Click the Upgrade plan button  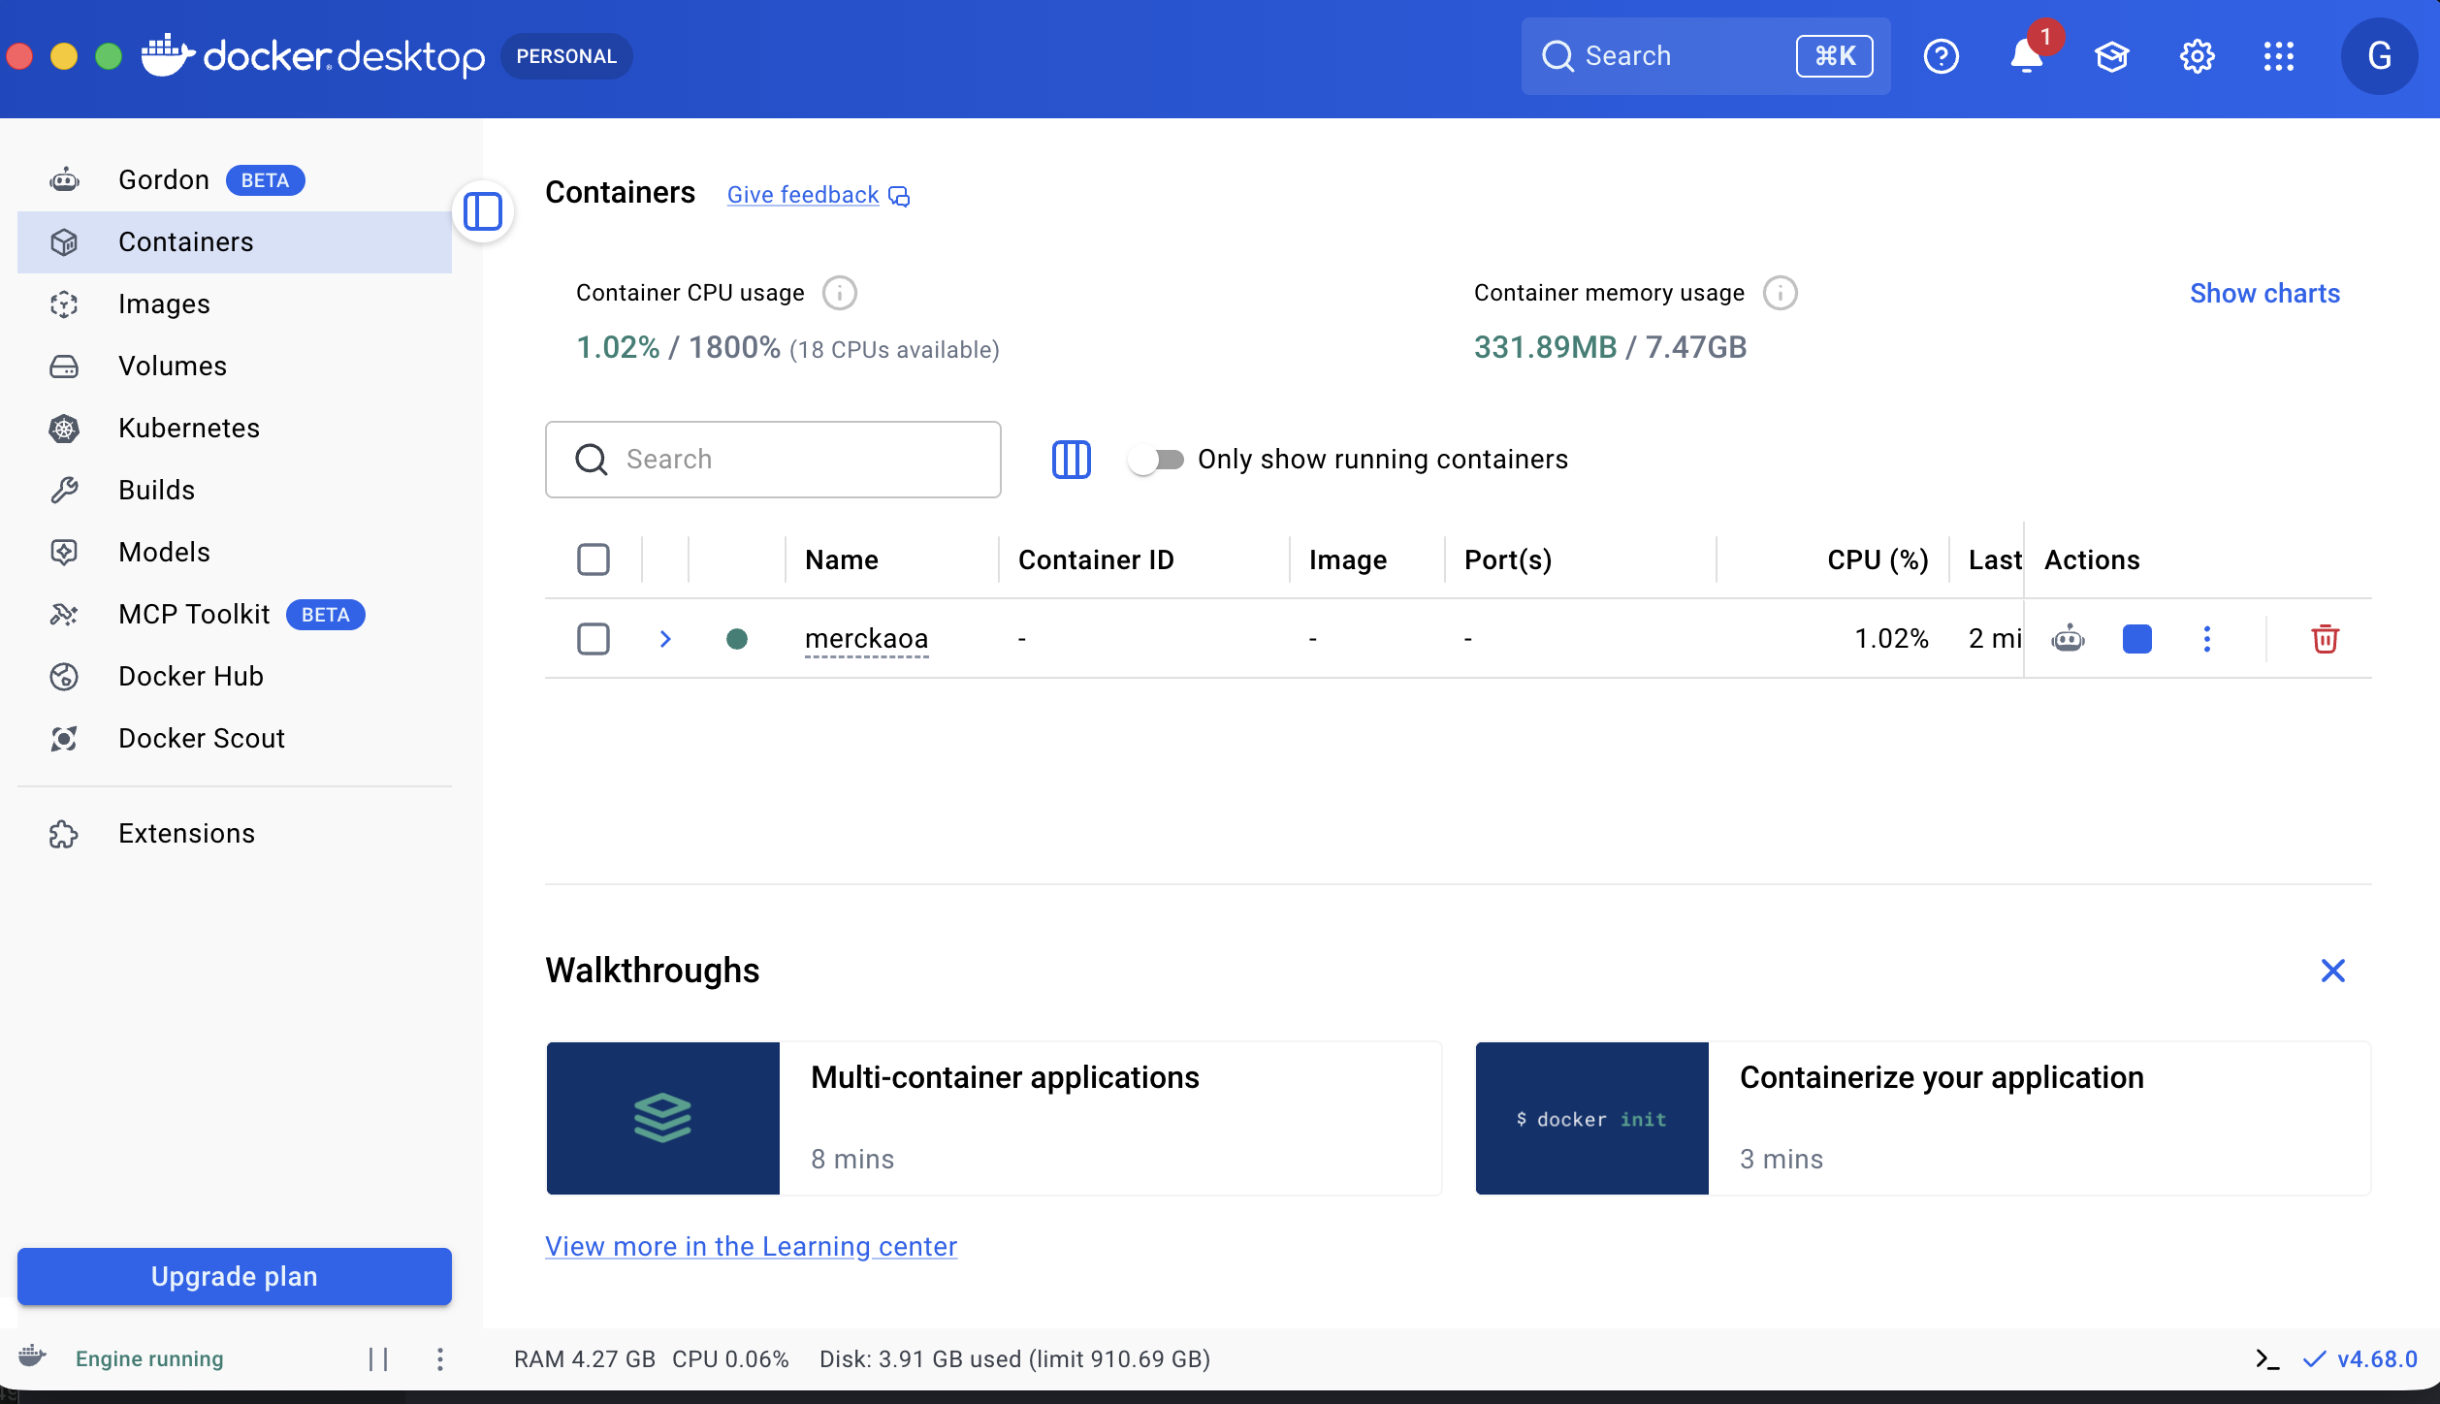point(234,1275)
